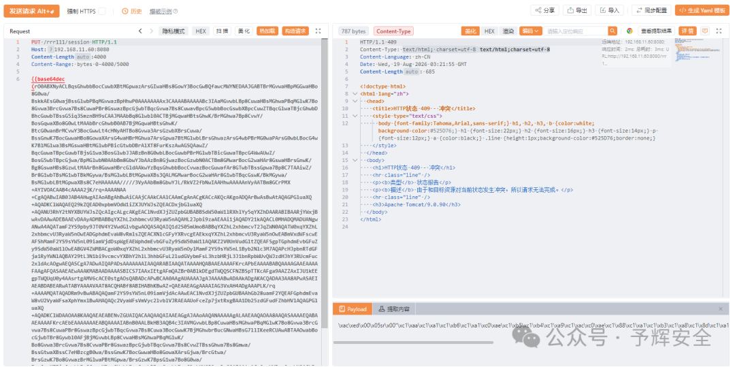Click the 扫描 scan button
The width and height of the screenshot is (735, 367).
click(x=222, y=31)
